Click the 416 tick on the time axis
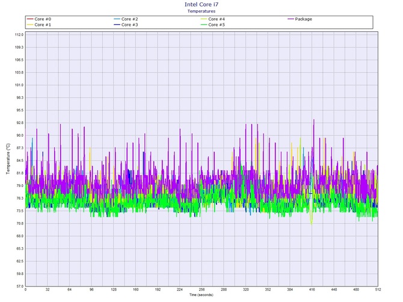Viewport: 403px width, 302px height. pyautogui.click(x=312, y=289)
